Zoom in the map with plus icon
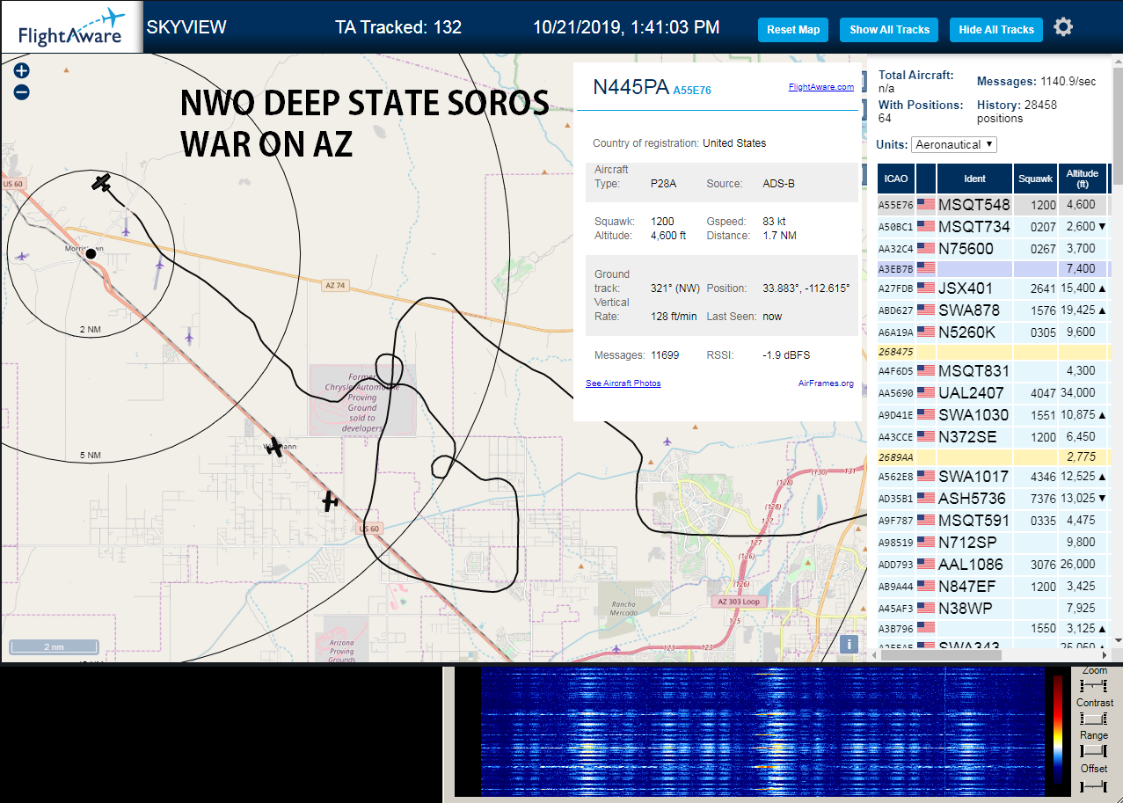The image size is (1123, 803). pos(22,71)
